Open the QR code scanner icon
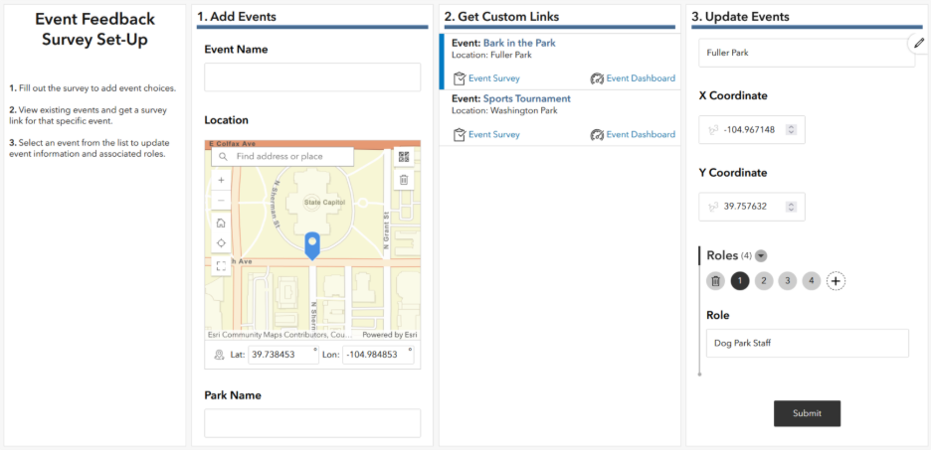931x450 pixels. pos(404,157)
